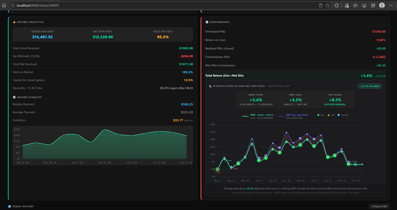Click the 'SINCE MAY 06, 2026' label
The image size is (397, 210).
tap(278, 86)
